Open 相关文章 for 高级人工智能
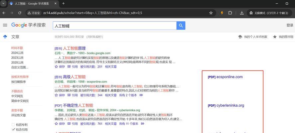The width and height of the screenshot is (295, 133). point(111,95)
